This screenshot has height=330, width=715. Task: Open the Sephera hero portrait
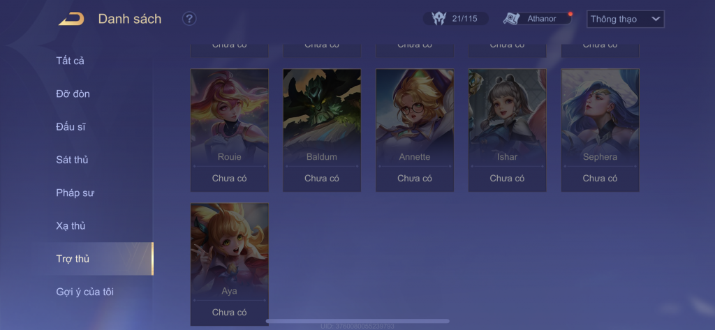coord(600,117)
